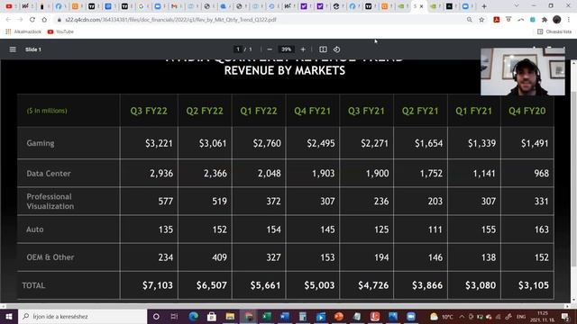Screen dimensions: 577x324
Task: Reload the current page
Action: pyautogui.click(x=32, y=20)
